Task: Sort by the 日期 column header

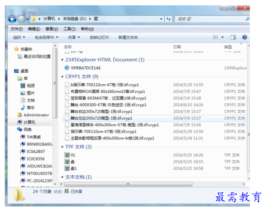Action: (177, 47)
